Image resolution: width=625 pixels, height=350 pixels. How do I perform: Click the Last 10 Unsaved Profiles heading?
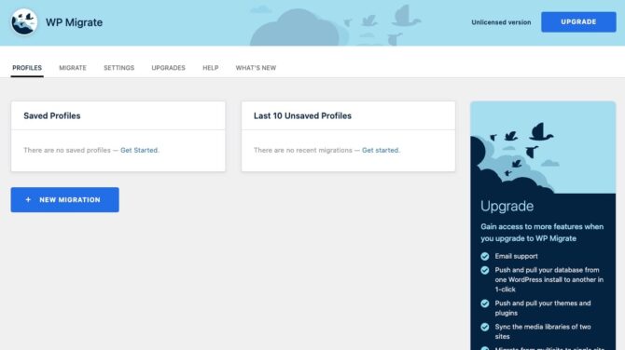tap(302, 115)
